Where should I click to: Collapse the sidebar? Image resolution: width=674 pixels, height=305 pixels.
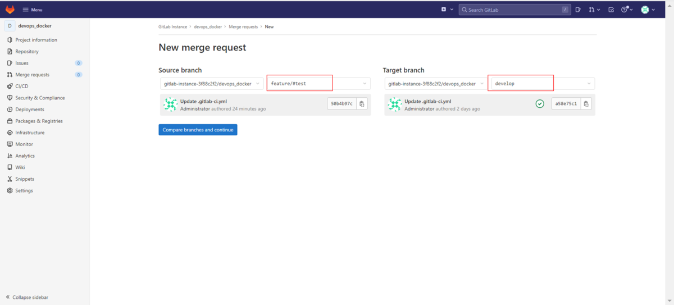click(27, 297)
